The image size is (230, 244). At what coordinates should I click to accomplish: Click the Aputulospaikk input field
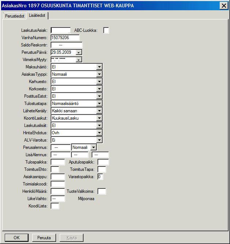click(x=103, y=162)
